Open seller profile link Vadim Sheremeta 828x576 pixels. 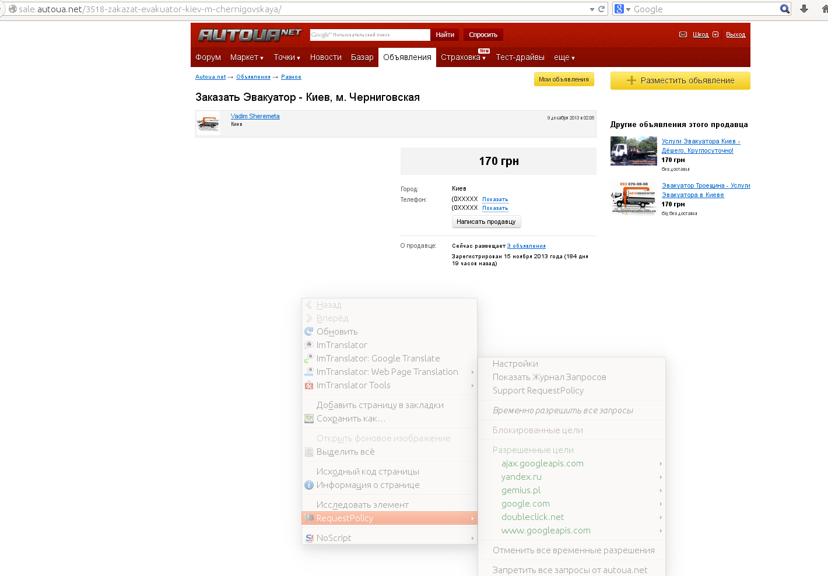pos(255,116)
